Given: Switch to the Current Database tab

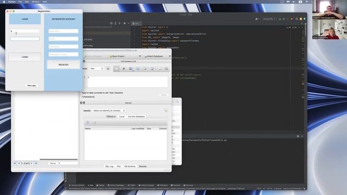Looking at the screenshot, I should (x=136, y=116).
